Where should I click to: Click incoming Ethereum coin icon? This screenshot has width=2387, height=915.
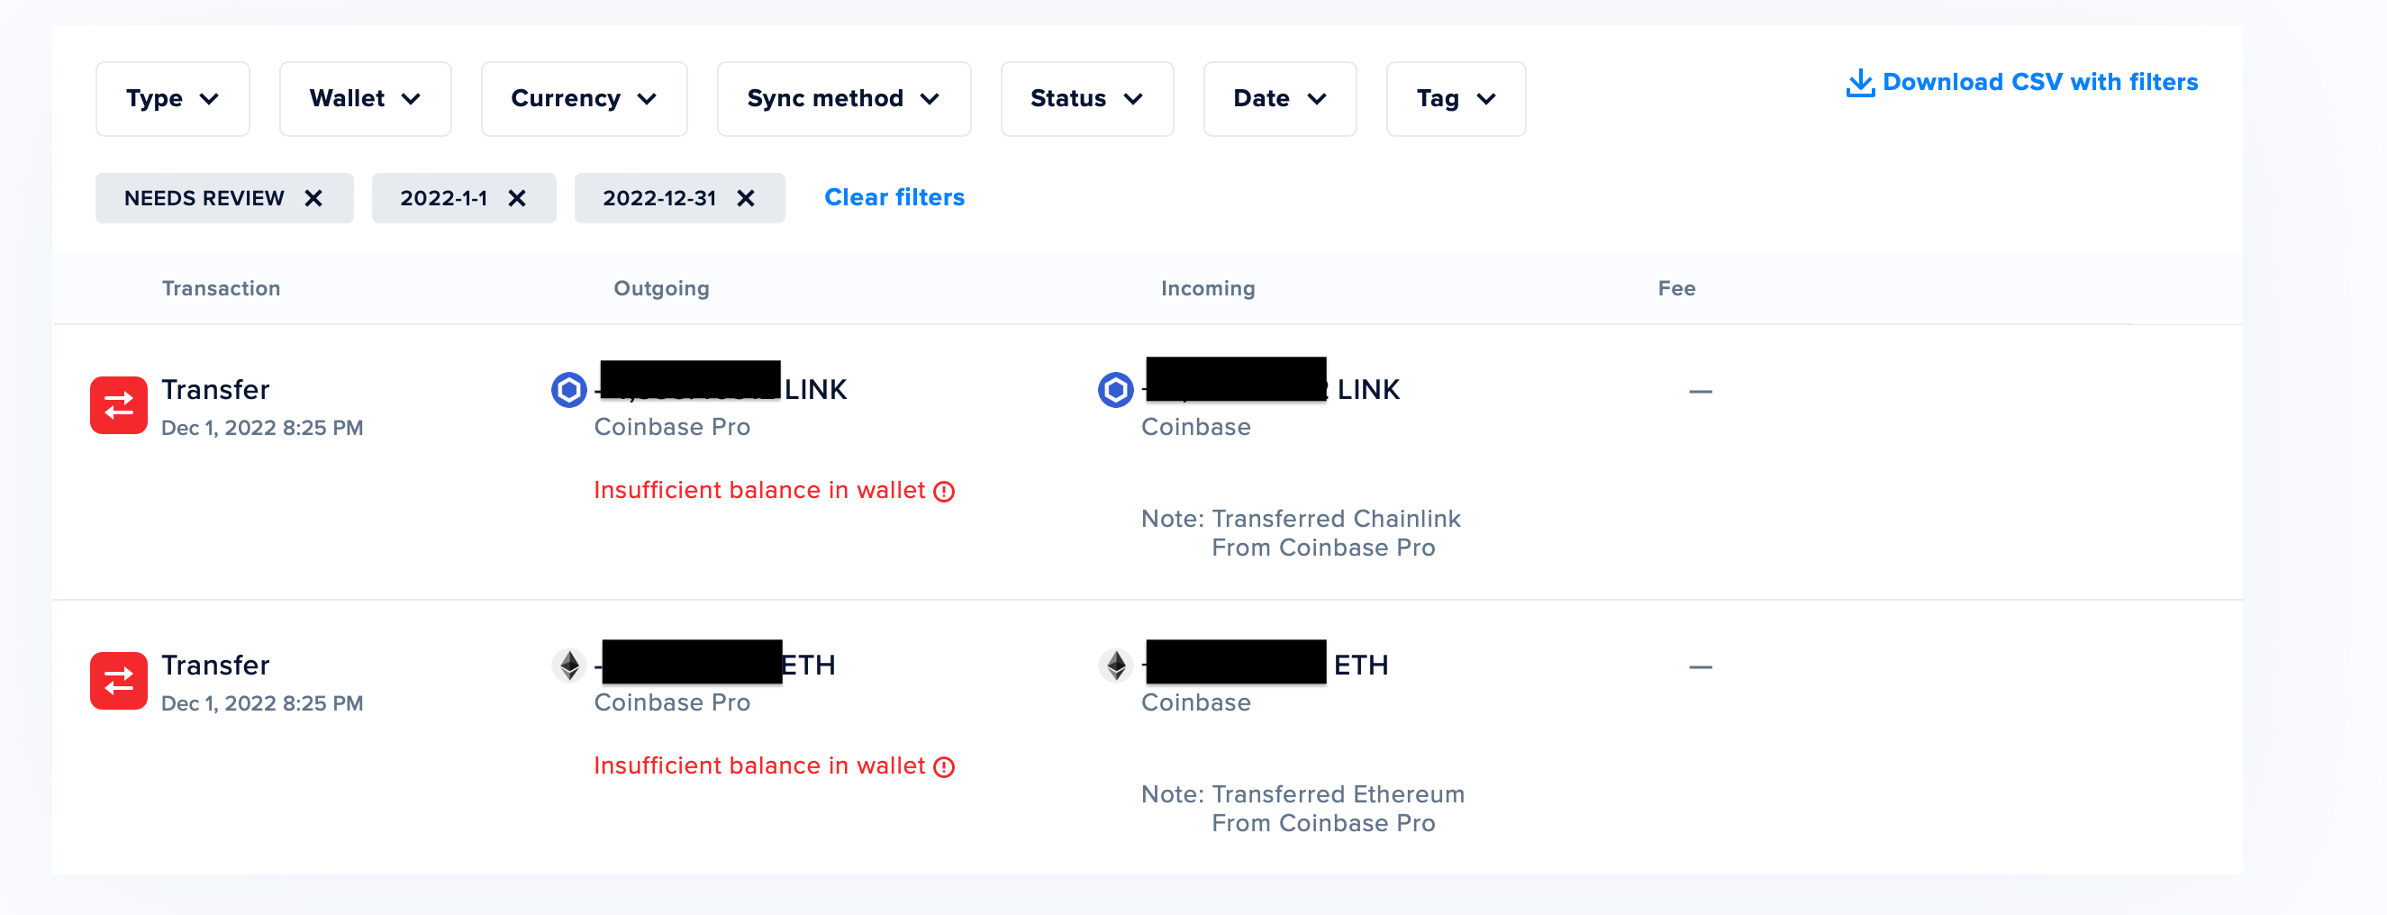[1116, 665]
